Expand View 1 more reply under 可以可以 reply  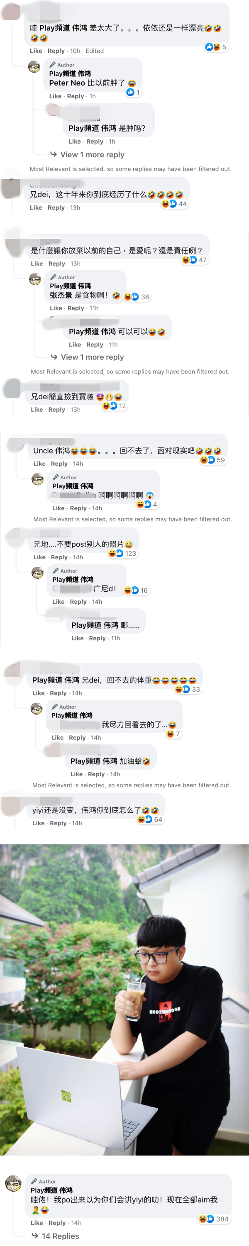[88, 357]
